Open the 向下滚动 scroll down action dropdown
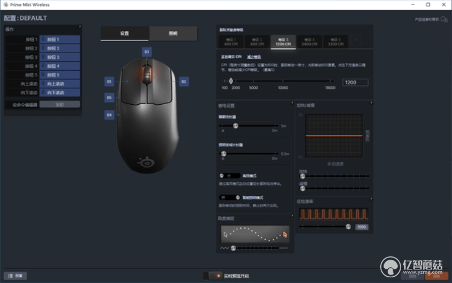The height and width of the screenshot is (283, 452). point(60,93)
